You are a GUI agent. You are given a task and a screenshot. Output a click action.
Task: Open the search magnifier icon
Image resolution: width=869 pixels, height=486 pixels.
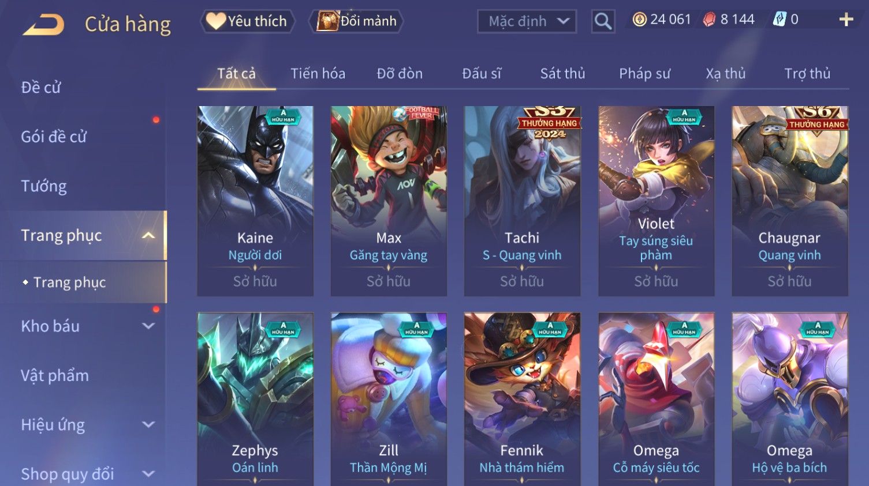(603, 22)
